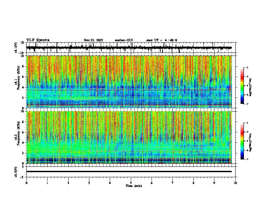Click the "2" kHz tick on ch.2 frequency axis
Viewport: 265px width, 205px height.
(23, 153)
